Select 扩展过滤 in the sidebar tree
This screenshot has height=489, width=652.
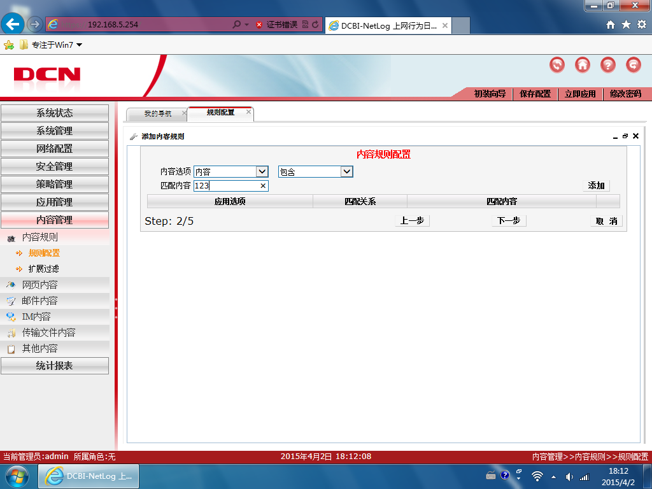coord(44,269)
